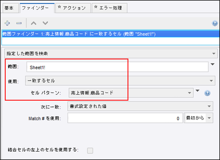
Task: Open セル パターン dropdown 売上情報.商品コード
Action: (x=131, y=93)
